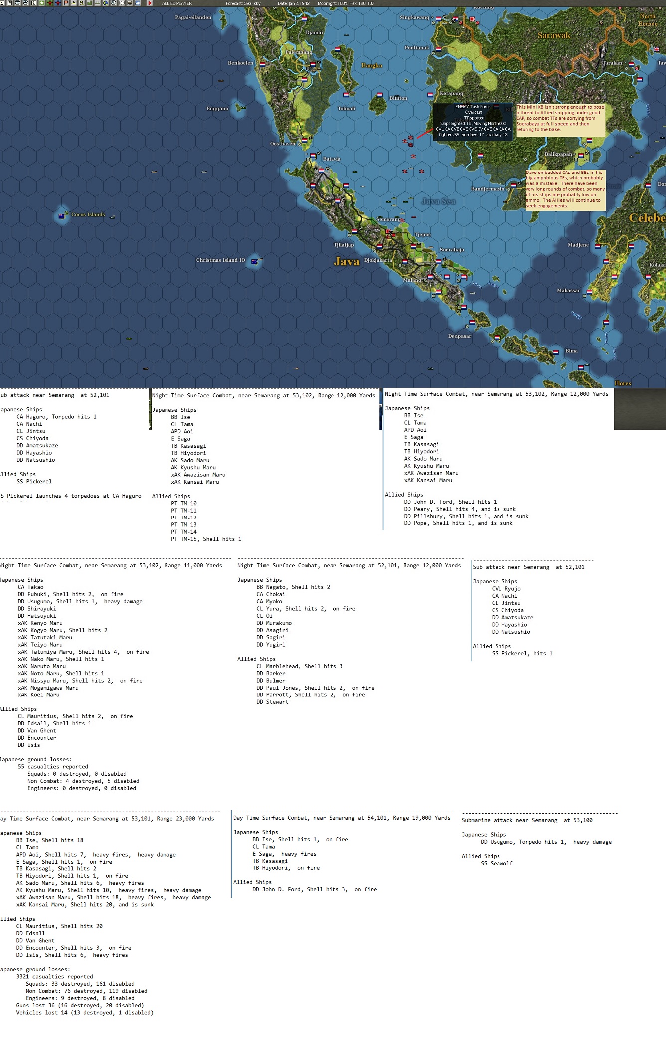Viewport: 666px width, 1039px height.
Task: Click the 'PT TM-15, Shell hits 1' line
Action: click(x=206, y=539)
